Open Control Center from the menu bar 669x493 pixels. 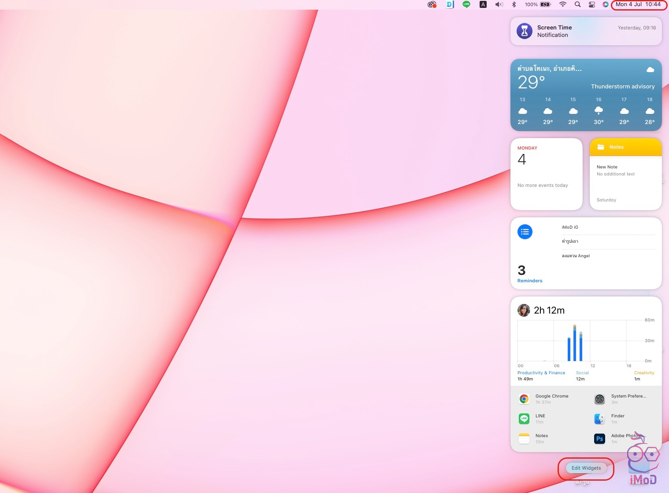(592, 4)
